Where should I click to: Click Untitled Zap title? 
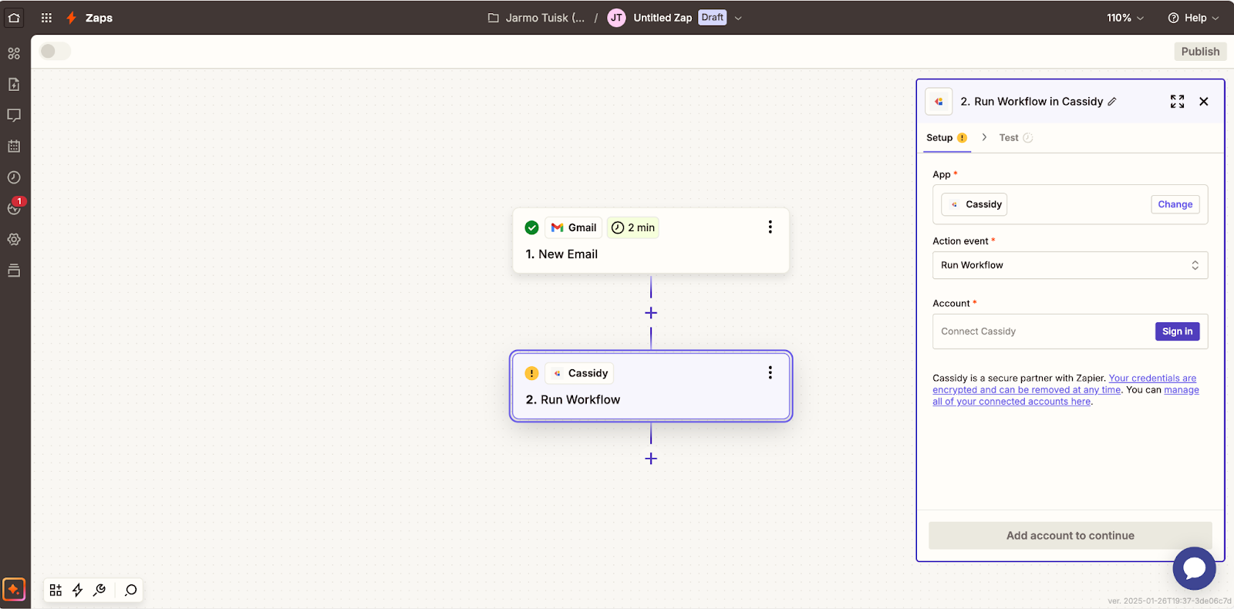(663, 18)
